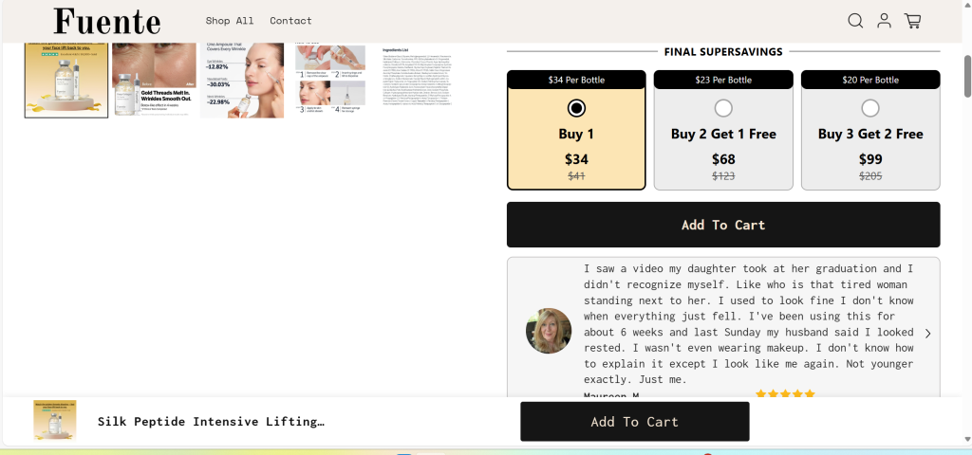972x455 pixels.
Task: Click the Fuente logo
Action: [106, 21]
